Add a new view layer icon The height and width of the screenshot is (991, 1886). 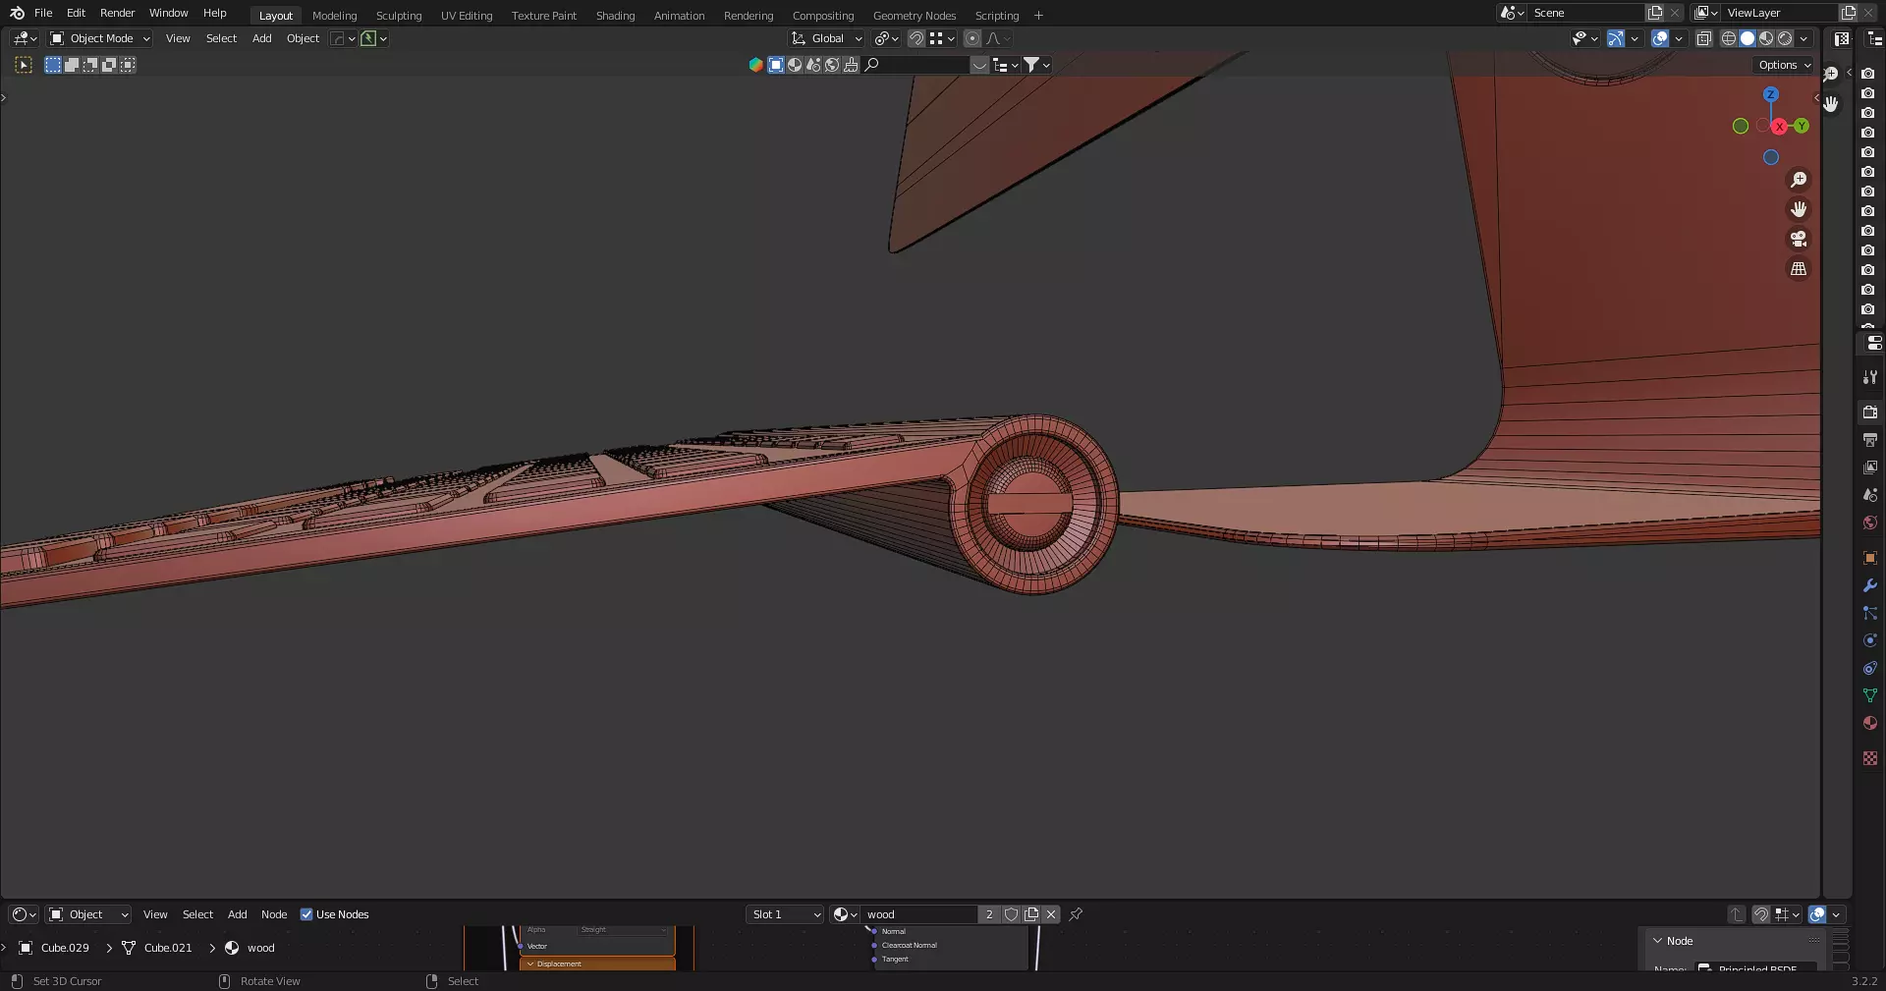click(1849, 13)
